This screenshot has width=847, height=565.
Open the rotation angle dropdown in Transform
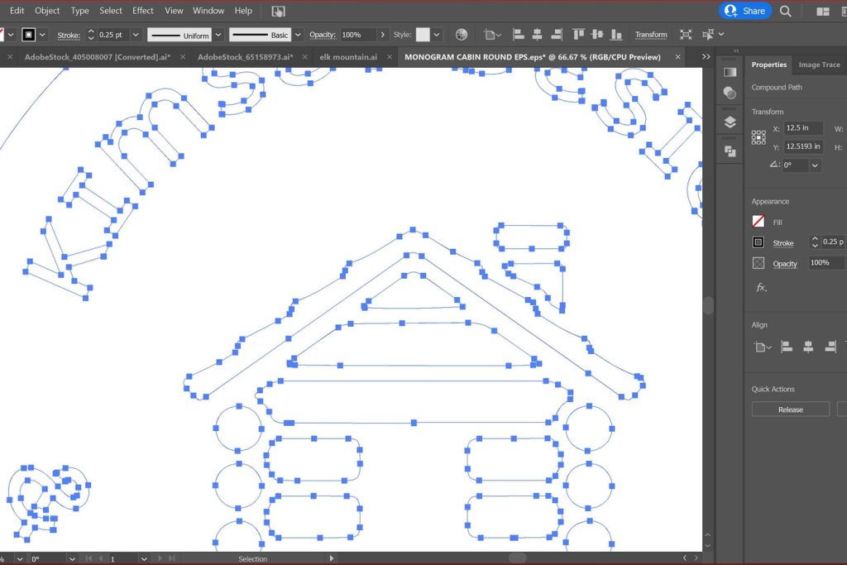point(816,165)
